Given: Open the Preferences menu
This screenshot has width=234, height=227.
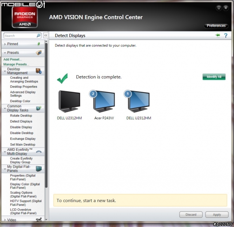Looking at the screenshot, I should point(216,26).
